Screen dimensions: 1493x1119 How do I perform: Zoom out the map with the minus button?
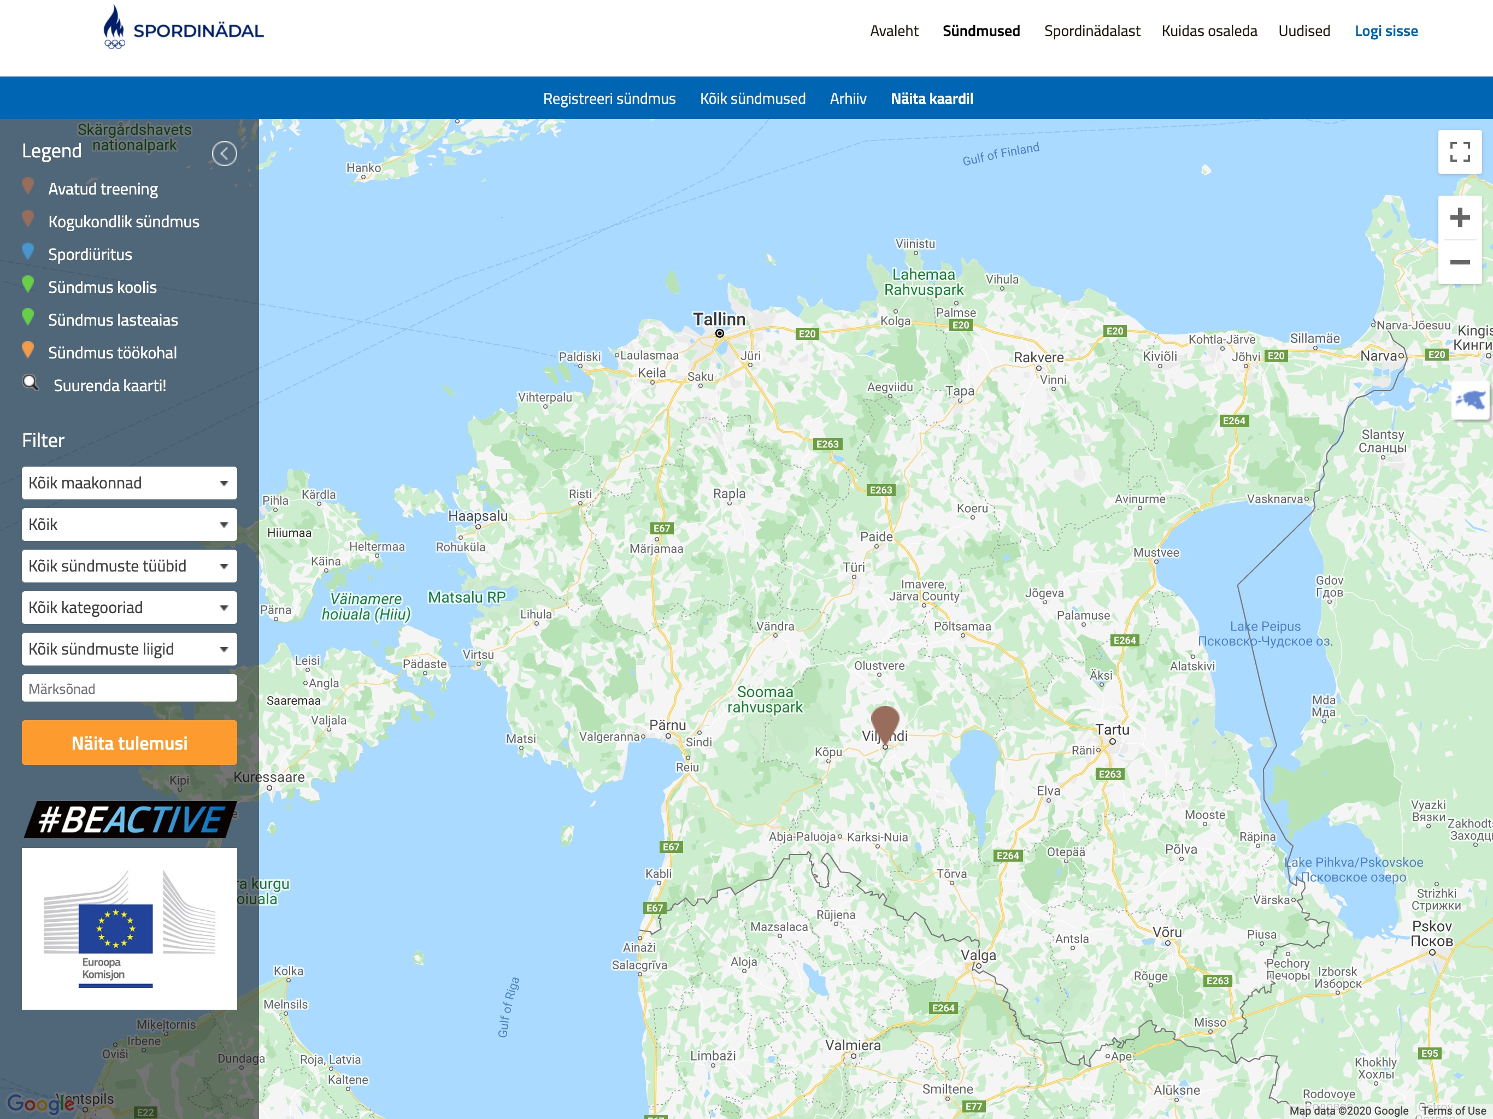click(x=1459, y=262)
